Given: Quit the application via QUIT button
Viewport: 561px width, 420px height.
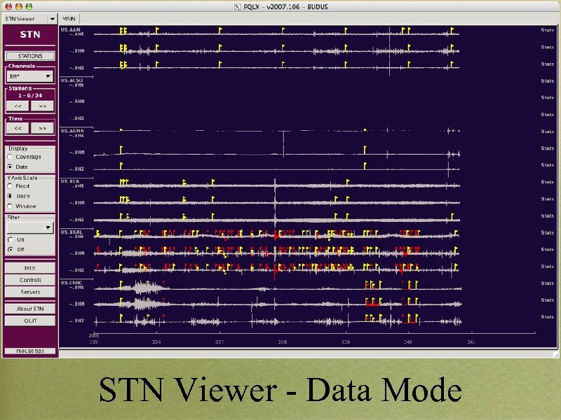Looking at the screenshot, I should pos(29,321).
